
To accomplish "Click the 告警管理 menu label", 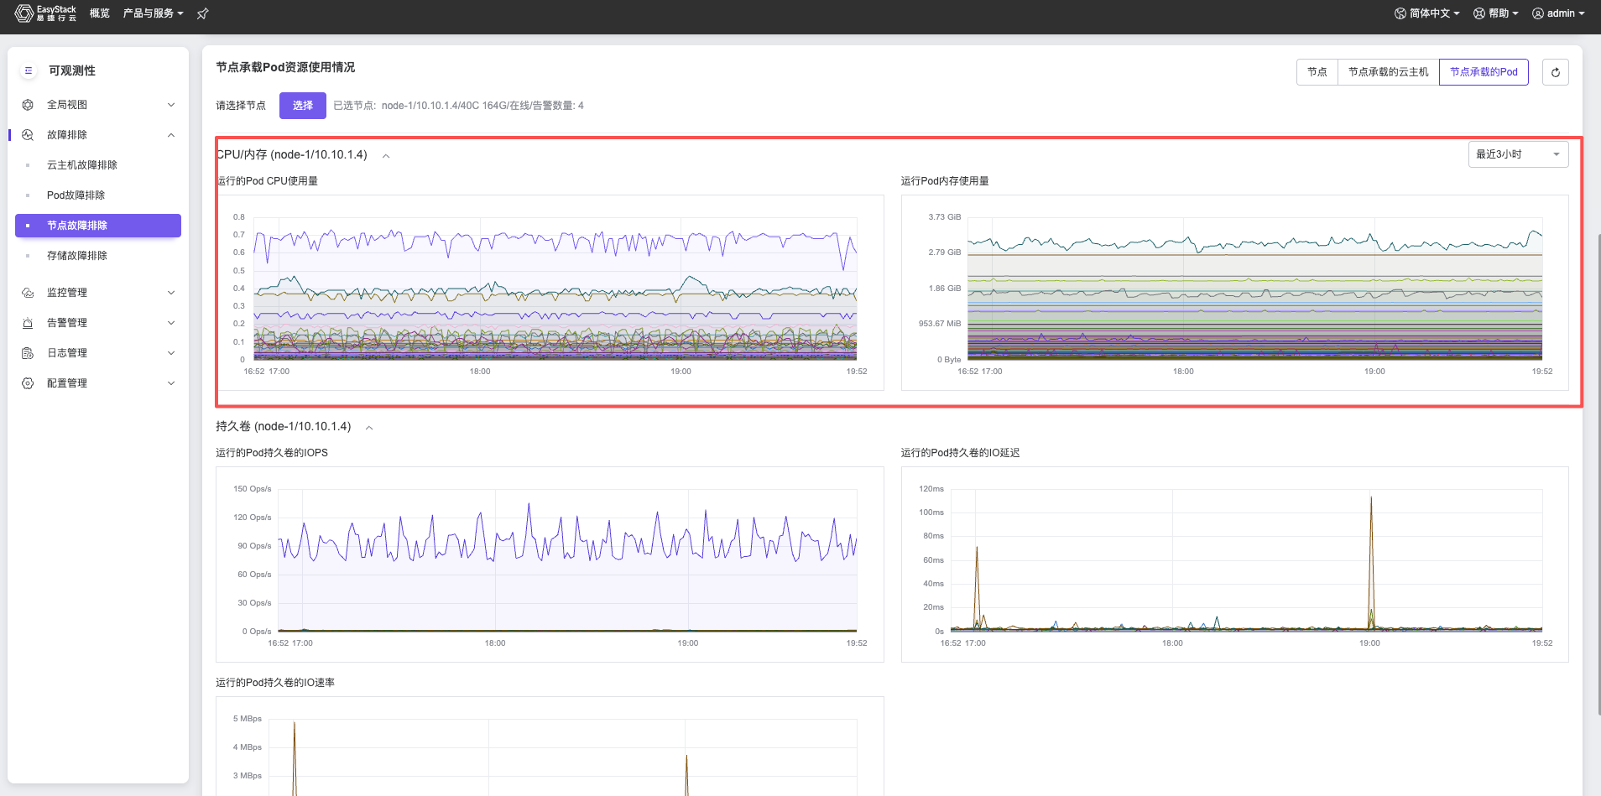I will click(67, 323).
